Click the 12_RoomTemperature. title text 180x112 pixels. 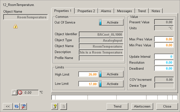click(x=19, y=5)
